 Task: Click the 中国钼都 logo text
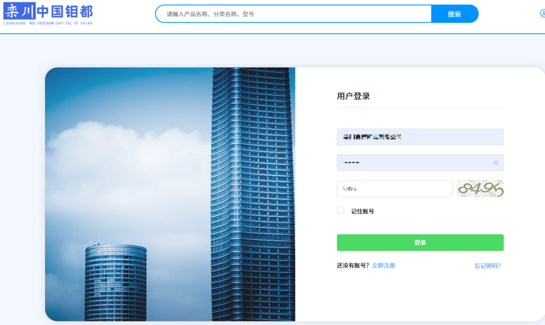click(65, 12)
